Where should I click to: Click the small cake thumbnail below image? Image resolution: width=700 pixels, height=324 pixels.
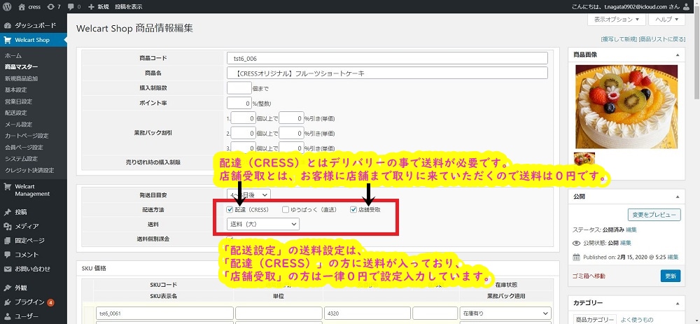coord(584,159)
